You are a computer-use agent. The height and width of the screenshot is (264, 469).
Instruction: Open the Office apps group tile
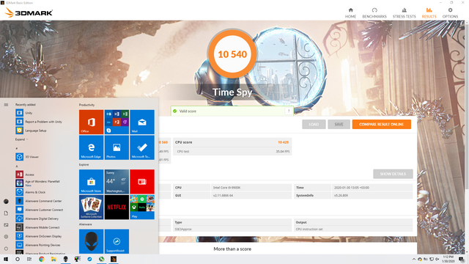point(117,122)
